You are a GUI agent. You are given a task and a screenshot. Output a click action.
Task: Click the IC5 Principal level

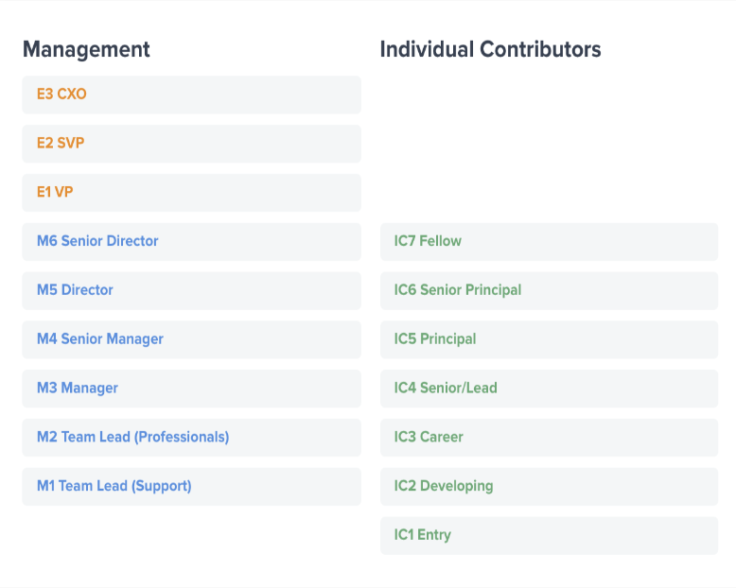coord(549,339)
